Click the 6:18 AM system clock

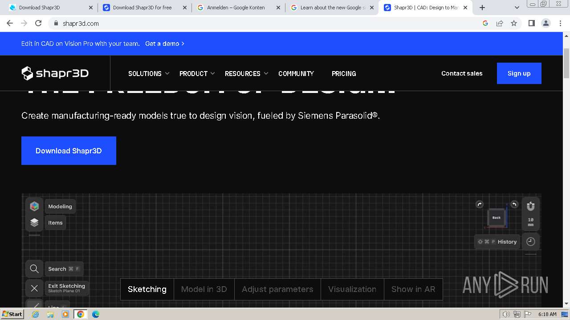[547, 314]
